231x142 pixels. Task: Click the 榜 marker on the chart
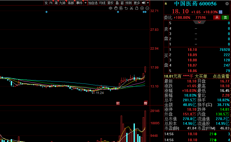(x=146, y=103)
